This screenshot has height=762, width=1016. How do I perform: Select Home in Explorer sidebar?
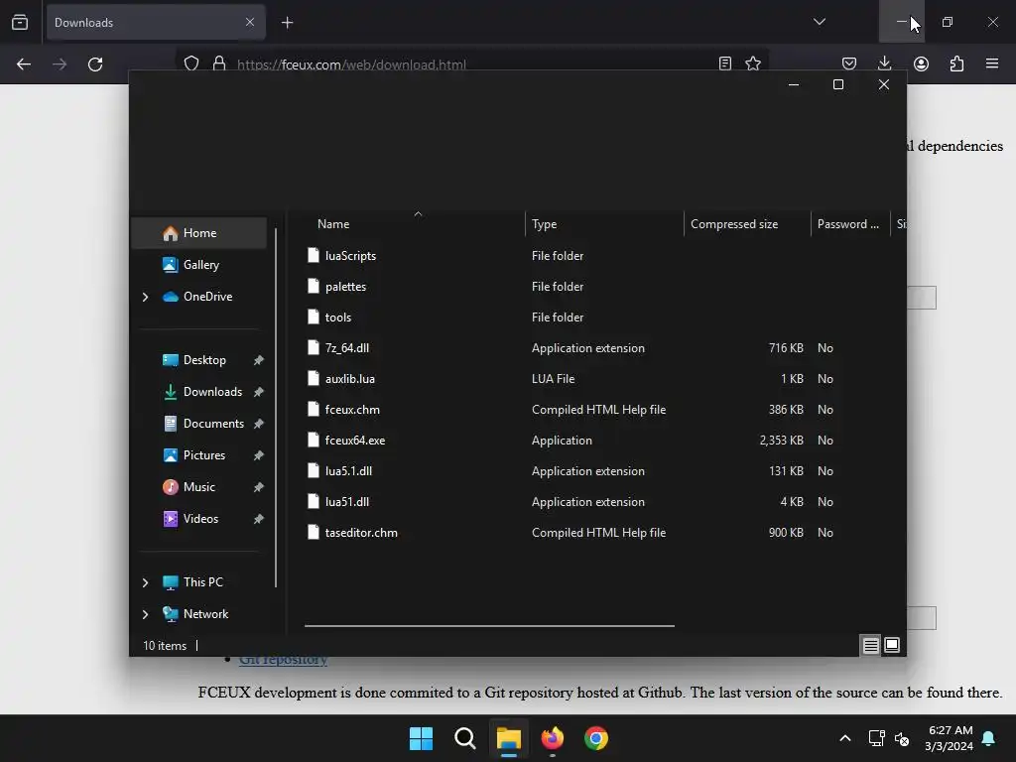pos(198,233)
